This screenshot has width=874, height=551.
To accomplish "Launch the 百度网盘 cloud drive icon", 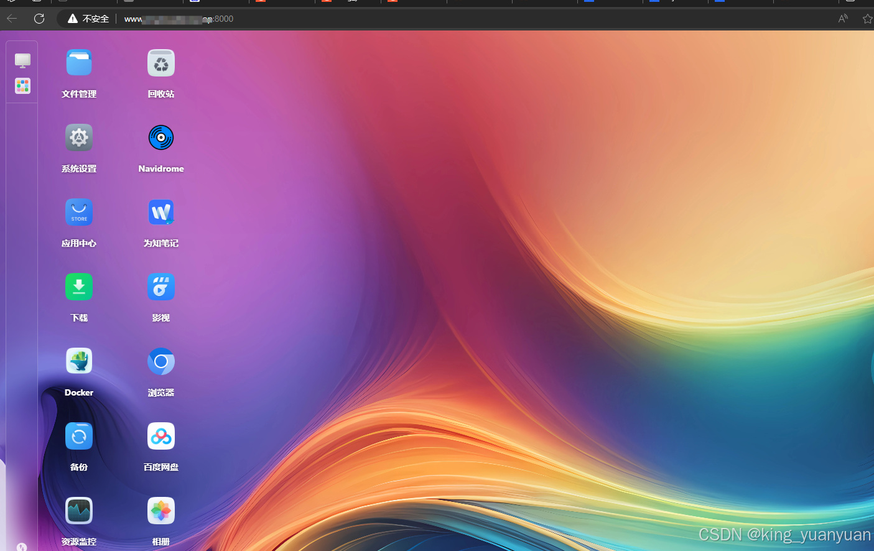I will pos(161,437).
